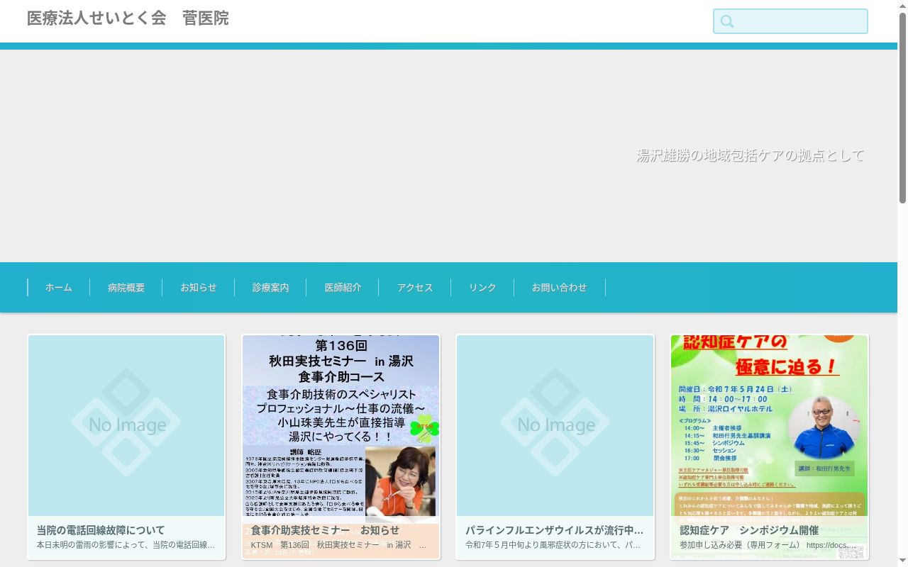The height and width of the screenshot is (567, 908).
Task: Click the excerpt 令和7年５月中旬より風邪症状
Action: tap(554, 545)
